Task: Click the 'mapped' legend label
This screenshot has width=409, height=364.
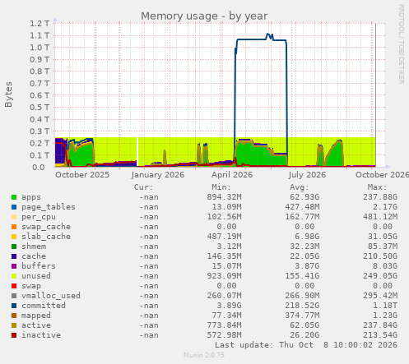Action: click(36, 316)
